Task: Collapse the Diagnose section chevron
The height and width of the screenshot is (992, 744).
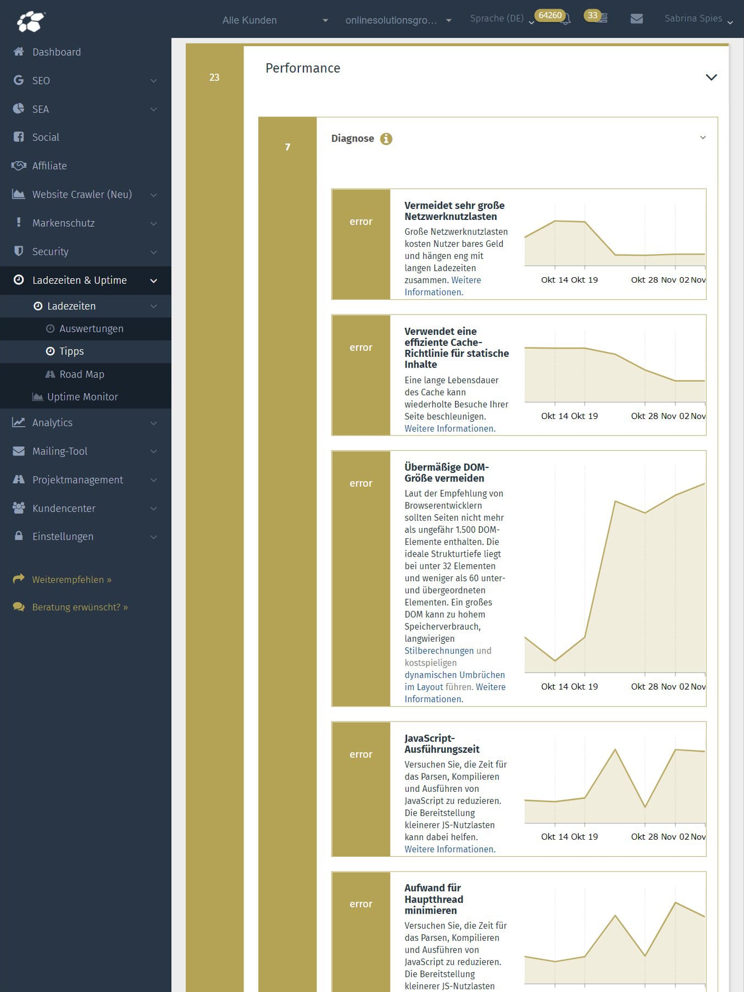Action: [x=703, y=137]
